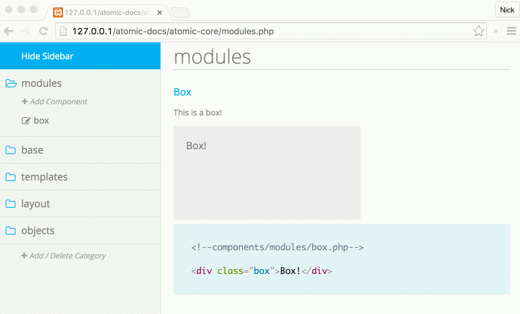Click the layout folder icon
The width and height of the screenshot is (520, 314).
[11, 204]
